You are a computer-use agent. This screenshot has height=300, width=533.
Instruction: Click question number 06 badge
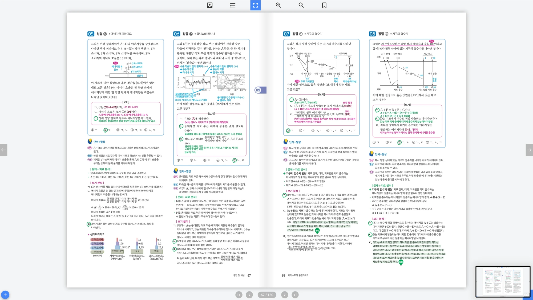[x=176, y=34]
